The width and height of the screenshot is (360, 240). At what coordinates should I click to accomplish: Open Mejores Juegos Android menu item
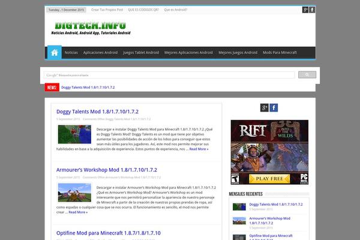point(238,53)
